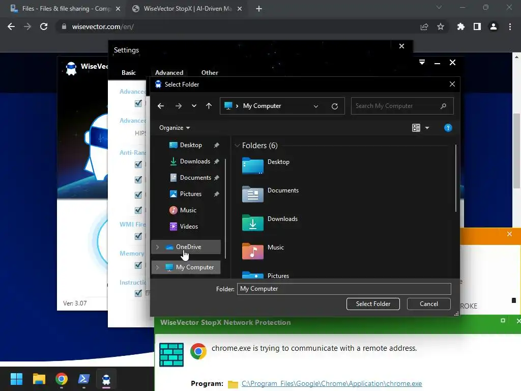Toggle the checkbox under WMI Fire section
Viewport: 521px width, 391px height.
point(138,236)
